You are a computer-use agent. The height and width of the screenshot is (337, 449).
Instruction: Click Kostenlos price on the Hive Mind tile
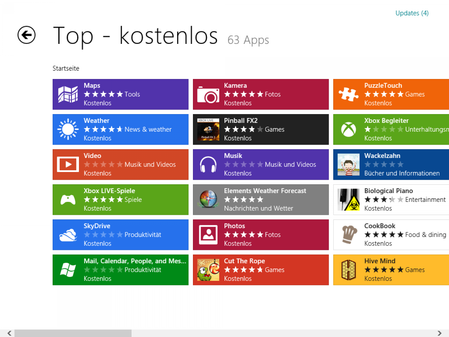(x=378, y=278)
